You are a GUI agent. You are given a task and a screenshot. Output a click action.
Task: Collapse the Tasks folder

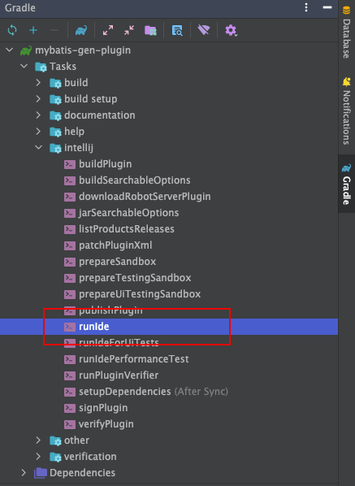tap(24, 66)
